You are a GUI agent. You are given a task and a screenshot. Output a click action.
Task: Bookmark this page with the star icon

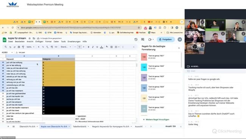139,28
